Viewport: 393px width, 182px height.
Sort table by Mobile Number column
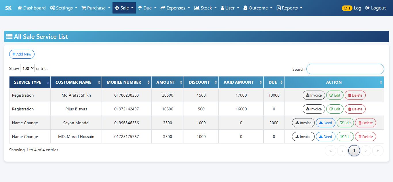point(127,82)
